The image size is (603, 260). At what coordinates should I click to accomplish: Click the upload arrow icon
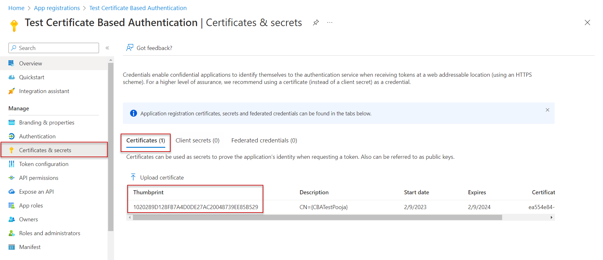[133, 177]
